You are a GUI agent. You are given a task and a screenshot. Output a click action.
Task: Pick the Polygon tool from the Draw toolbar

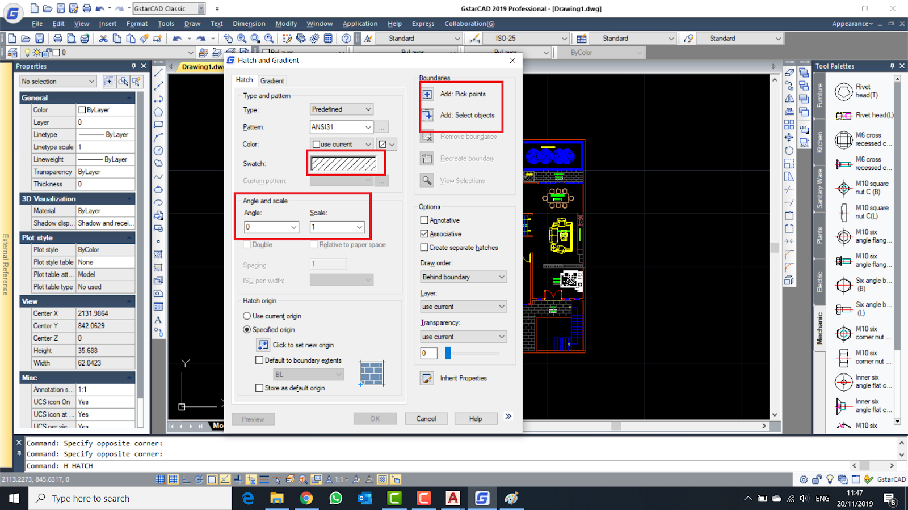[158, 112]
